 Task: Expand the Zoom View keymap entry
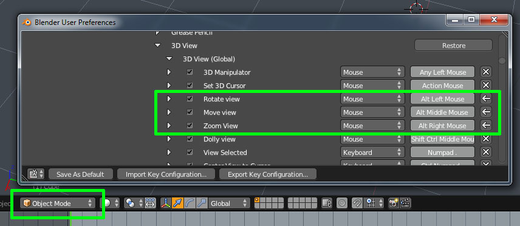tap(169, 126)
